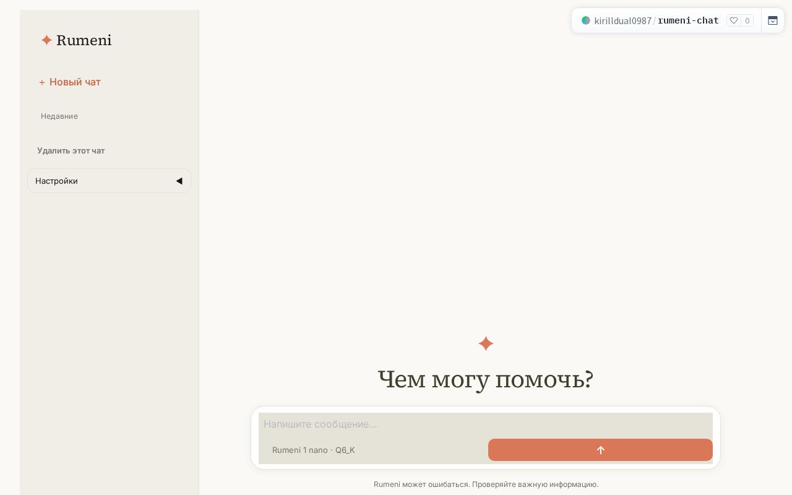
Task: Click the Чем могу помочь? heading
Action: click(x=486, y=379)
